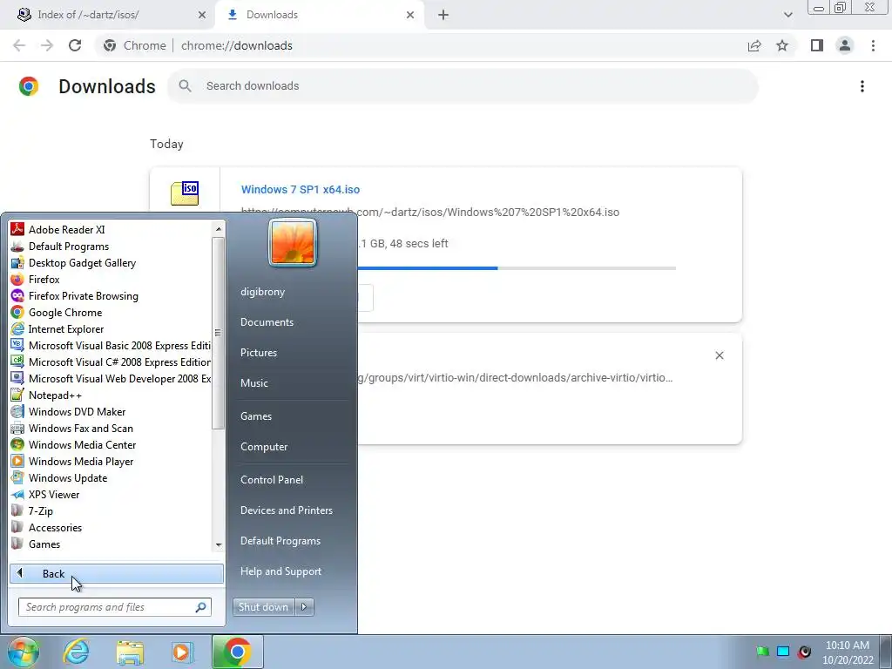Click the Windows Start orb on taskbar
This screenshot has height=669, width=892.
pos(23,652)
